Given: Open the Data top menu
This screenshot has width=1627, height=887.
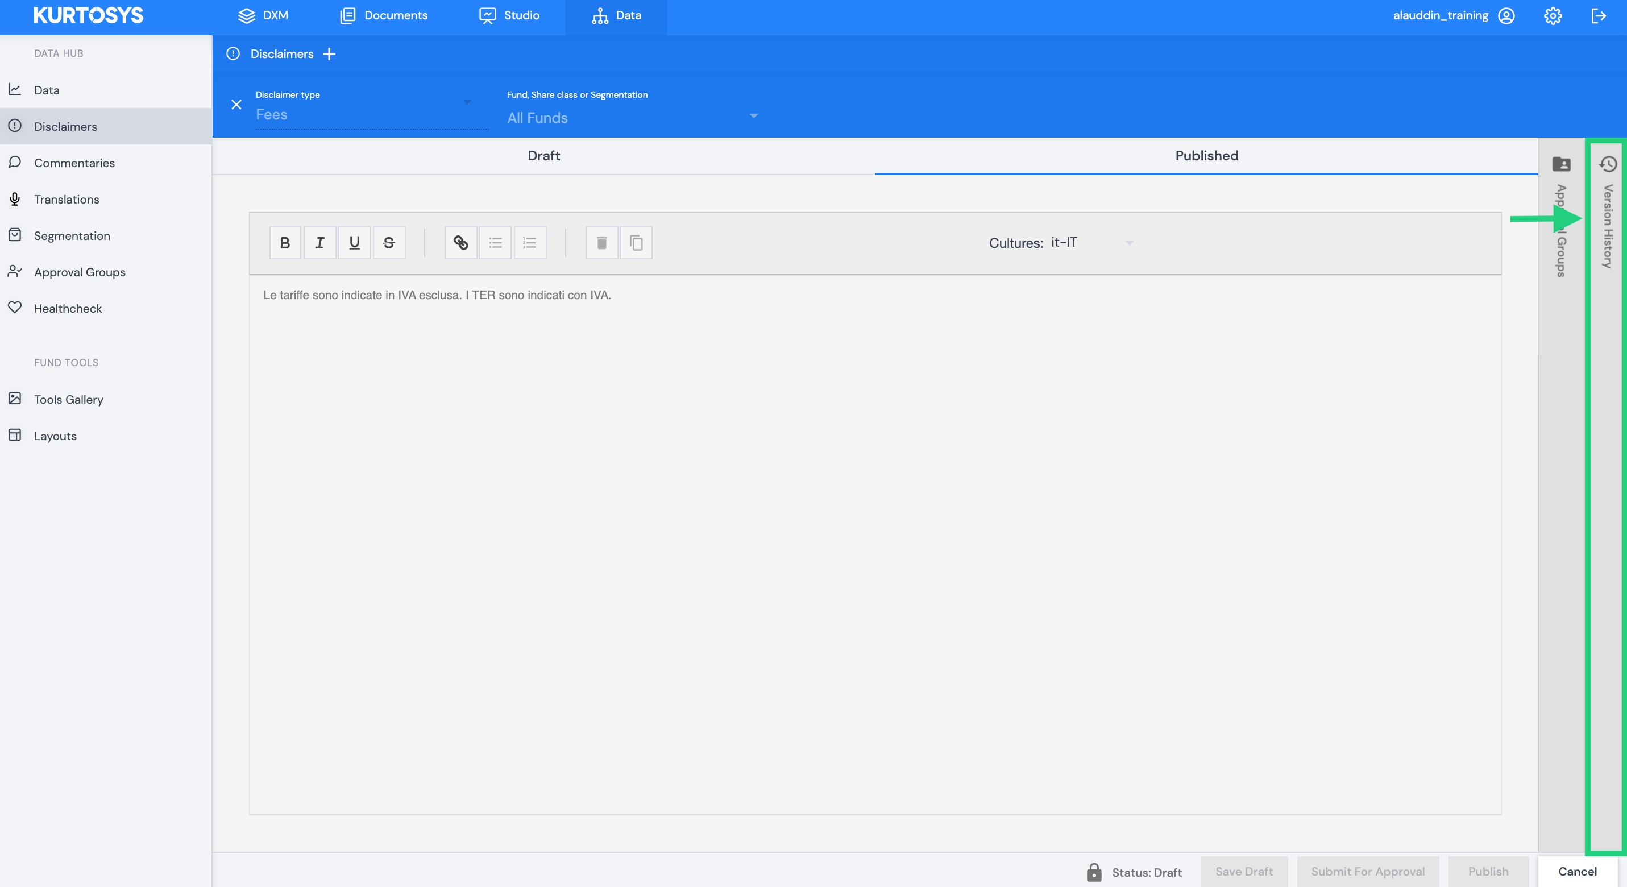Looking at the screenshot, I should coord(616,16).
